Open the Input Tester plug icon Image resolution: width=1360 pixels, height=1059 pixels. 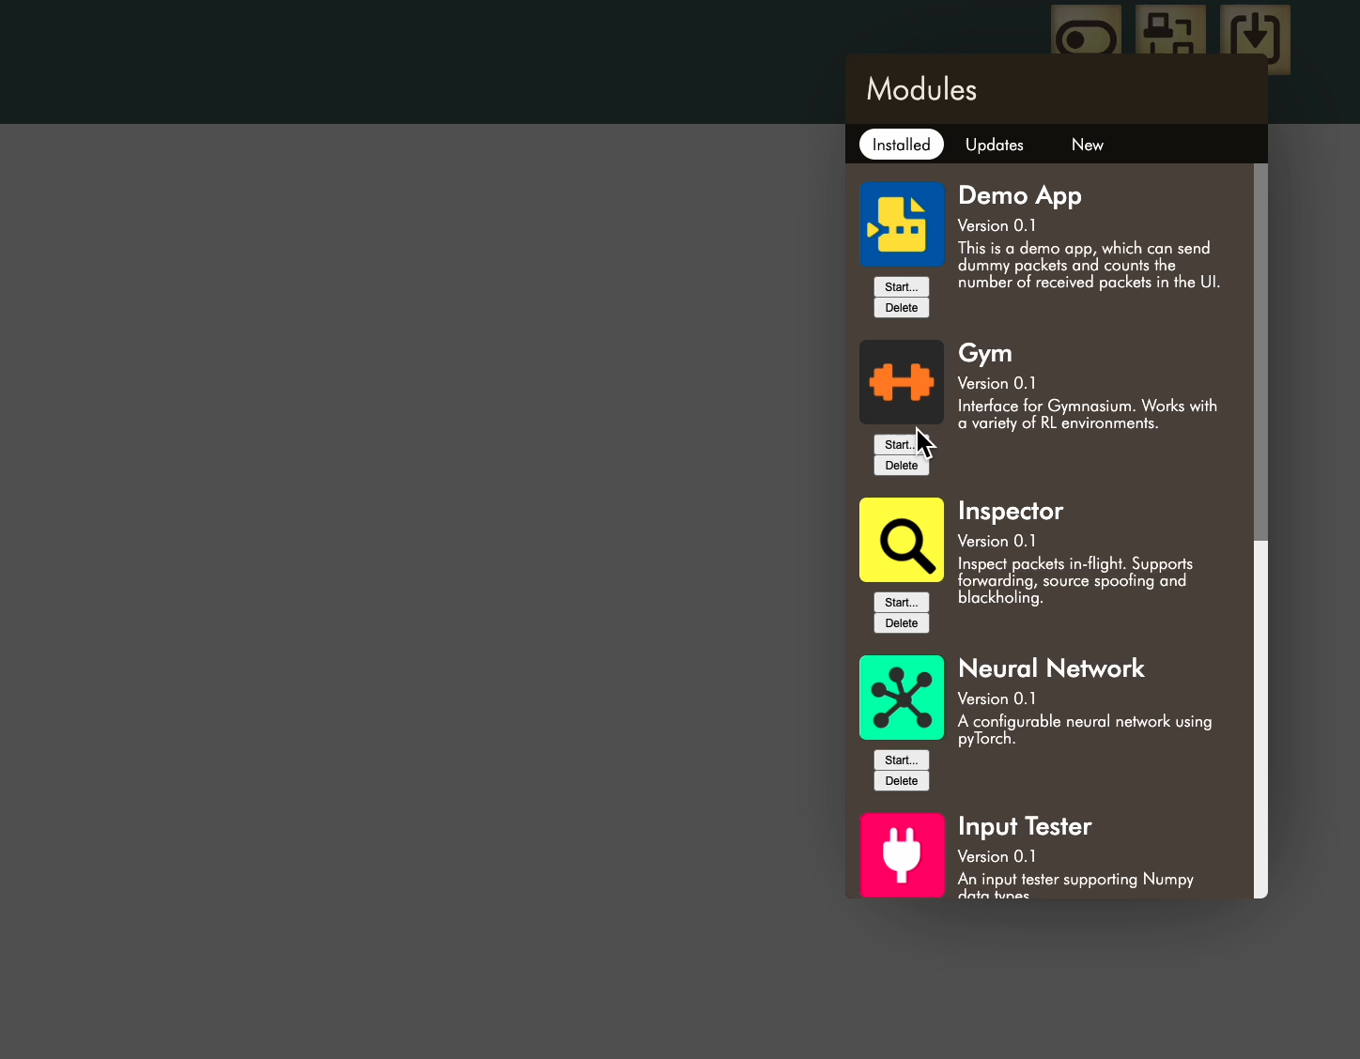(x=901, y=854)
